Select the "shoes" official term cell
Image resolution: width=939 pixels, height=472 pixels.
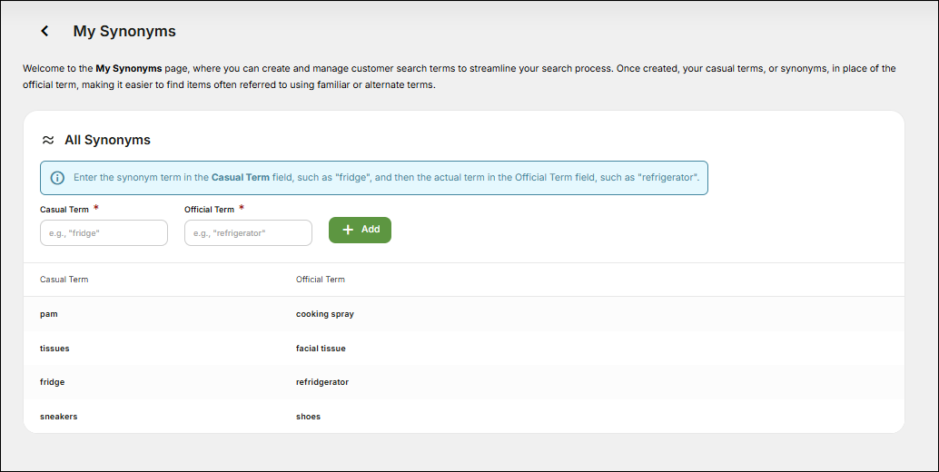[x=308, y=417]
